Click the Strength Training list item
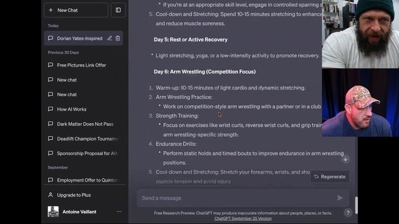This screenshot has width=399, height=224. pos(177,116)
